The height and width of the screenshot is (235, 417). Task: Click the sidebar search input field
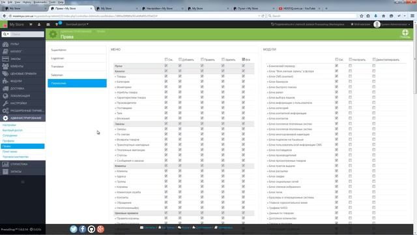27,34
